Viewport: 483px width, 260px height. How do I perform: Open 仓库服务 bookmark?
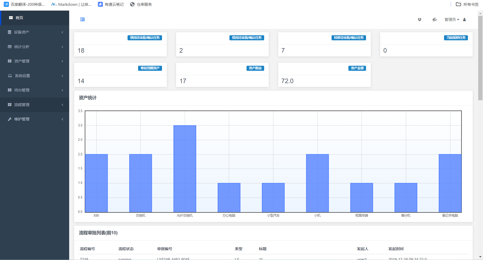coord(141,4)
